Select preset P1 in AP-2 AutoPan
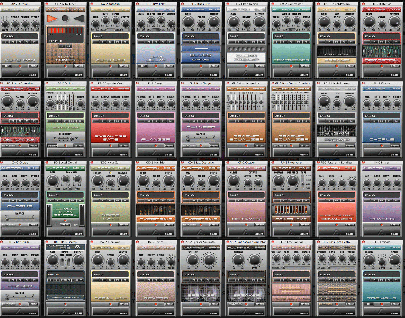The height and width of the screenshot is (318, 405). coord(13,42)
